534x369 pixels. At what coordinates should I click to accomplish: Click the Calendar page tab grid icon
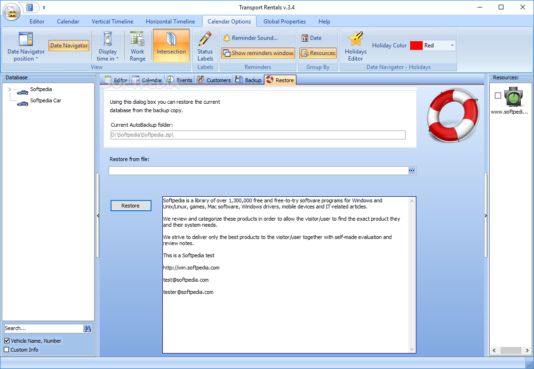(x=135, y=80)
